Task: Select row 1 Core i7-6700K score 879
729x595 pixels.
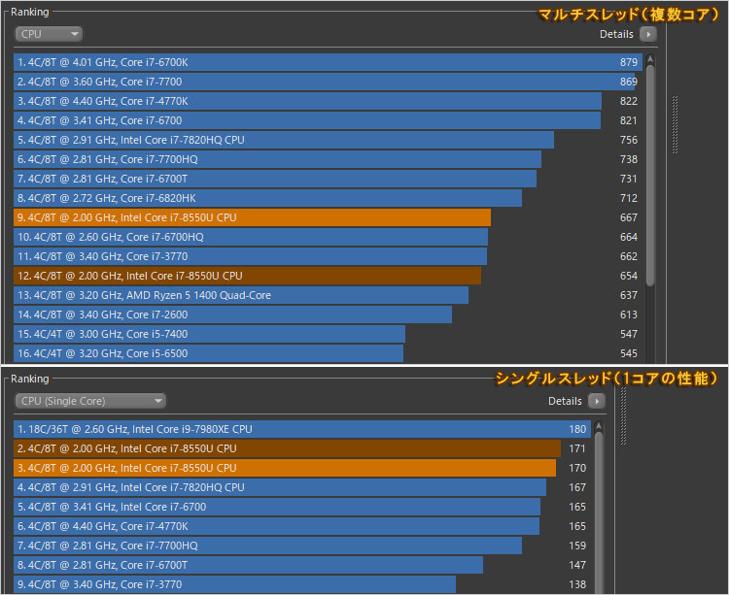Action: click(328, 62)
